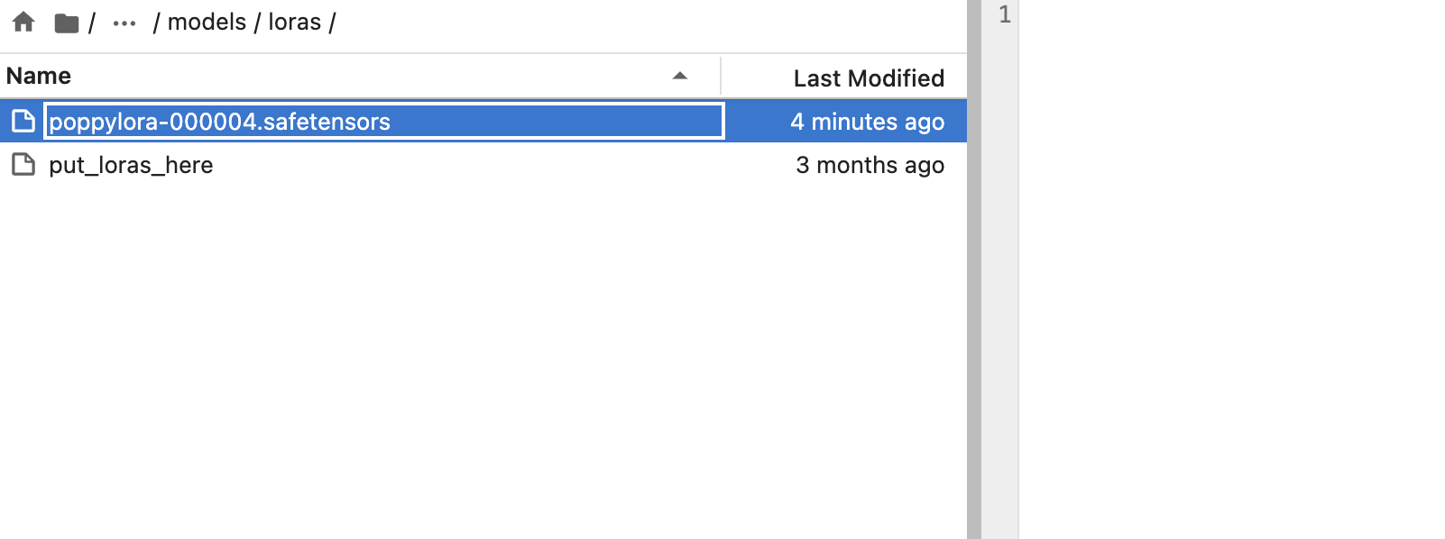
Task: Sort files by Last Modified header
Action: pyautogui.click(x=869, y=78)
